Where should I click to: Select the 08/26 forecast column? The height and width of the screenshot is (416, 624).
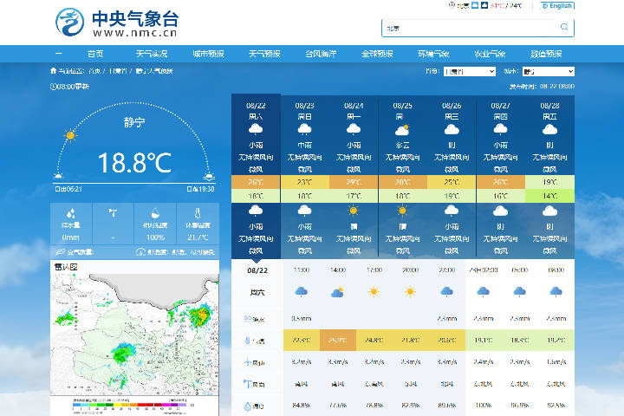[x=452, y=176]
